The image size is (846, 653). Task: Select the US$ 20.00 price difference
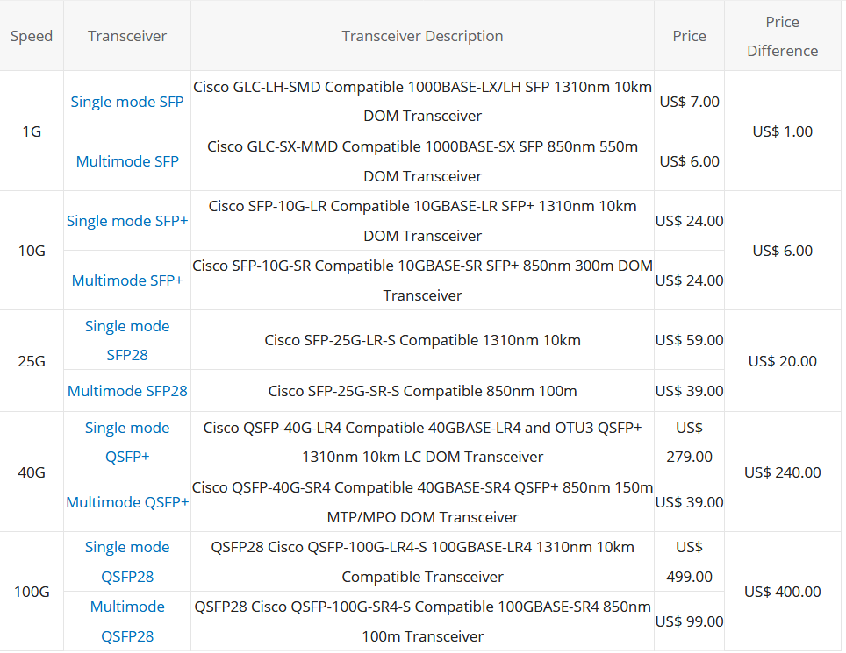coord(782,361)
